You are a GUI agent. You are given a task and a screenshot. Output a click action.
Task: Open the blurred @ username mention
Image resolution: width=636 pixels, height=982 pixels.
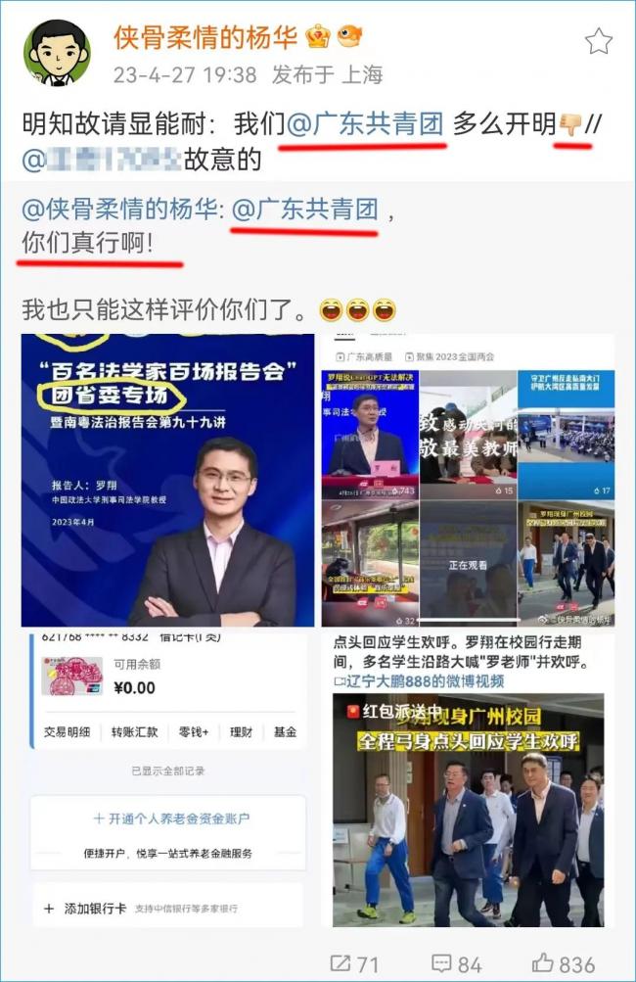coord(102,160)
